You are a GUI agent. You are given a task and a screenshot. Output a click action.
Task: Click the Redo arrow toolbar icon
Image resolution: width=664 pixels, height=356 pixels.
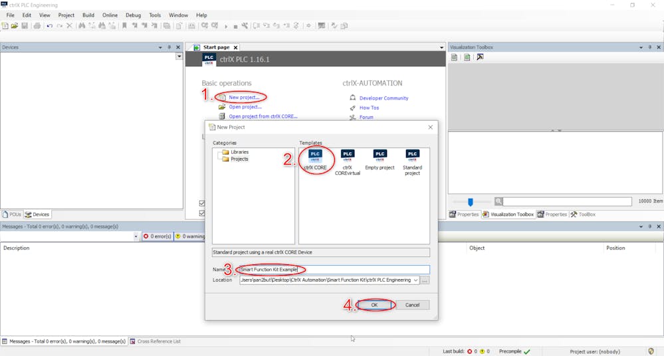point(60,26)
